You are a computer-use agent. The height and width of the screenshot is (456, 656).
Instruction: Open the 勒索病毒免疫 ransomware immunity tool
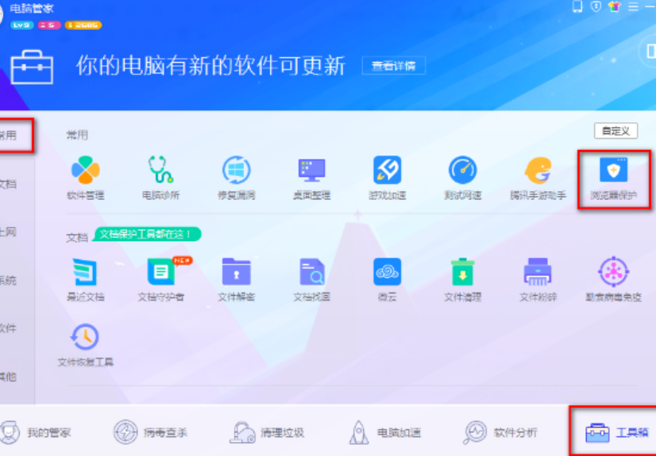613,279
